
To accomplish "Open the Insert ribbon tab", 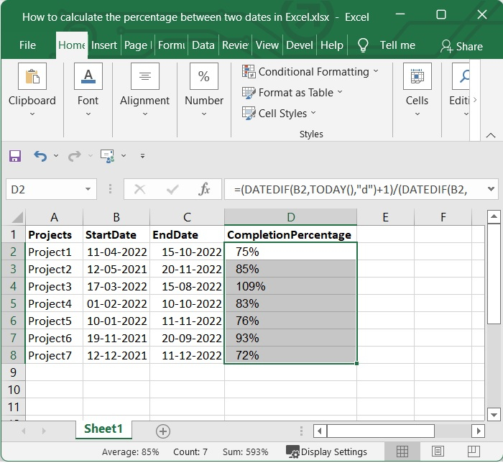I will [104, 45].
